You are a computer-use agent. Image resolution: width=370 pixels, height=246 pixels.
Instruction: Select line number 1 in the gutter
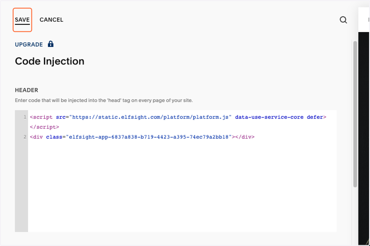pyautogui.click(x=25, y=117)
